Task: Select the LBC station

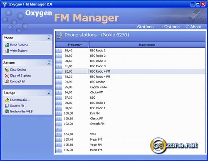Action: [x=92, y=98]
